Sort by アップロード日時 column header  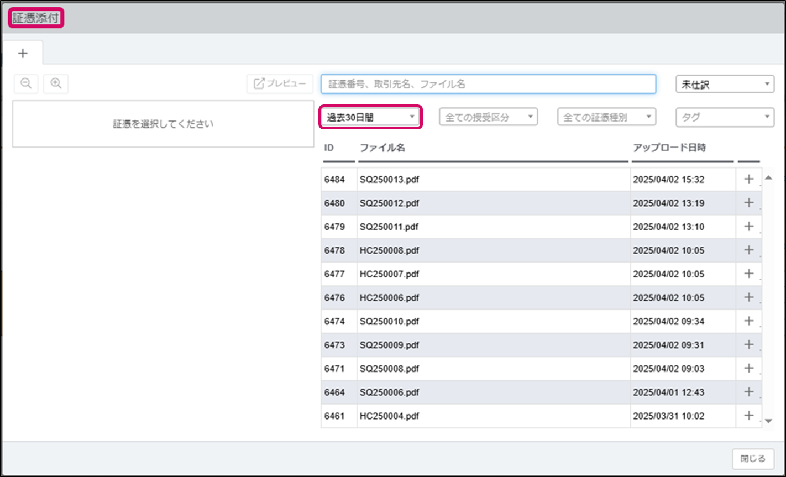click(x=669, y=148)
